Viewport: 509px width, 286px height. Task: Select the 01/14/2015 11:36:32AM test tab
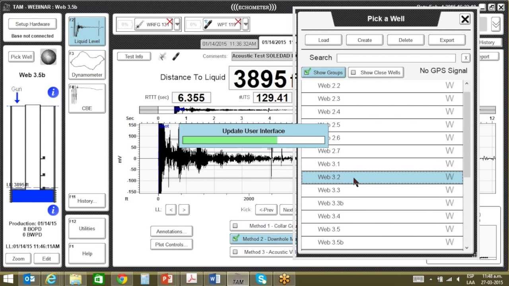point(229,44)
